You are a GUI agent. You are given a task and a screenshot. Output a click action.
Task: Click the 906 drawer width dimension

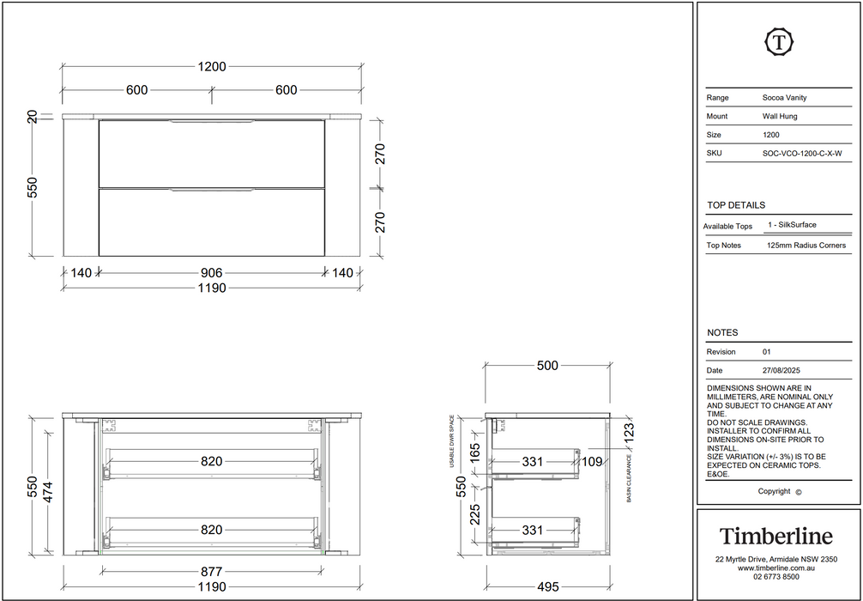point(212,273)
